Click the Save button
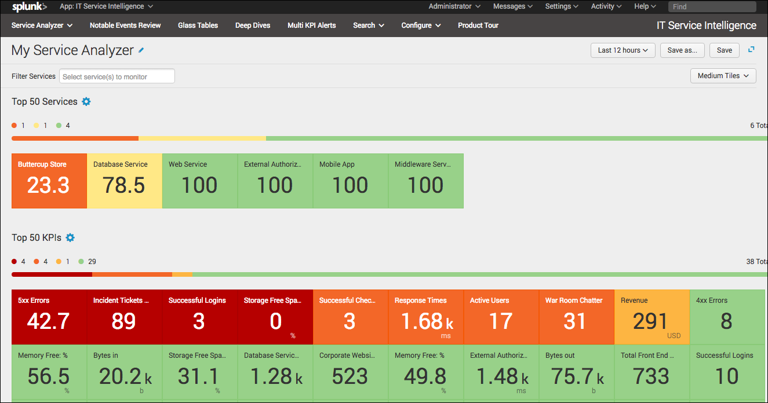This screenshot has height=403, width=768. [725, 50]
